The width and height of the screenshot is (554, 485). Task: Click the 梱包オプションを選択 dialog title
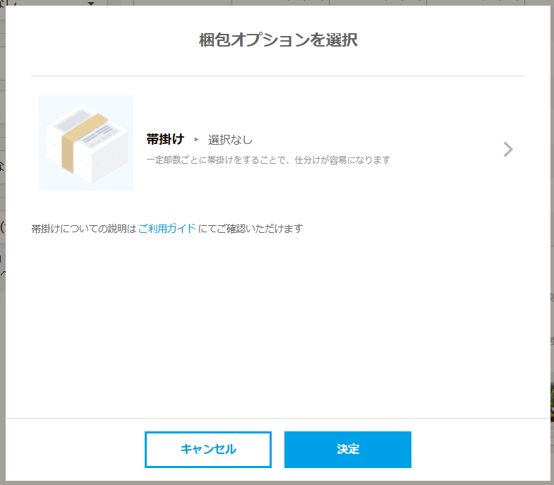pos(277,40)
